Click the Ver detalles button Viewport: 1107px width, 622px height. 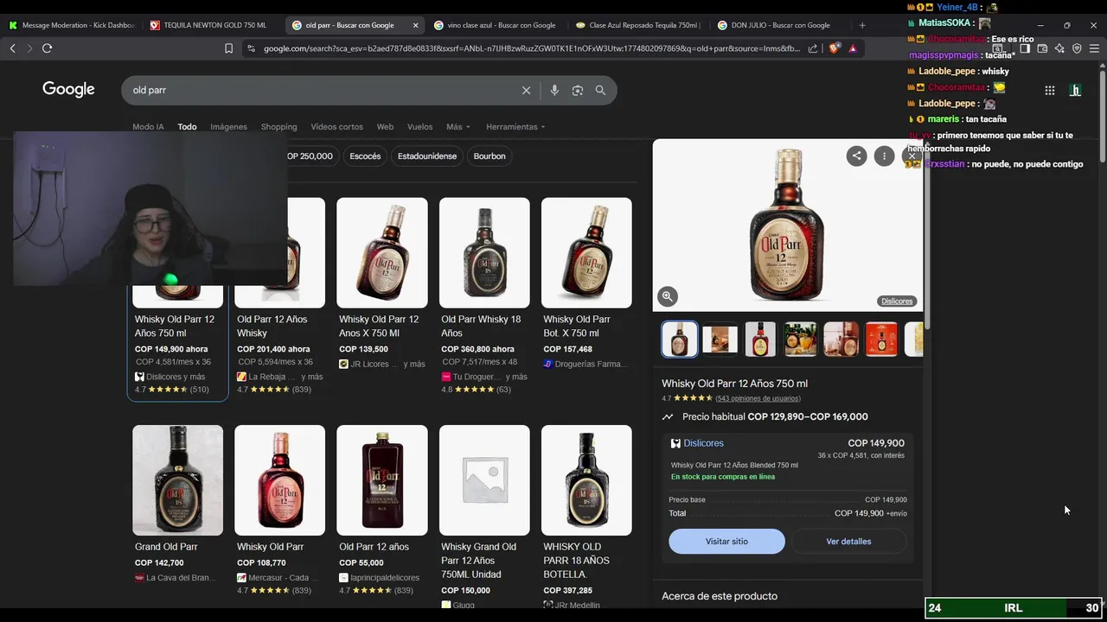(848, 542)
